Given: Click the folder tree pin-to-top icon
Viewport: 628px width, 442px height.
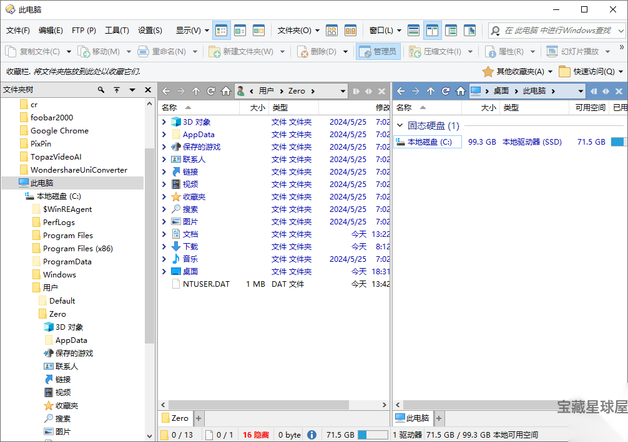Looking at the screenshot, I should (117, 90).
